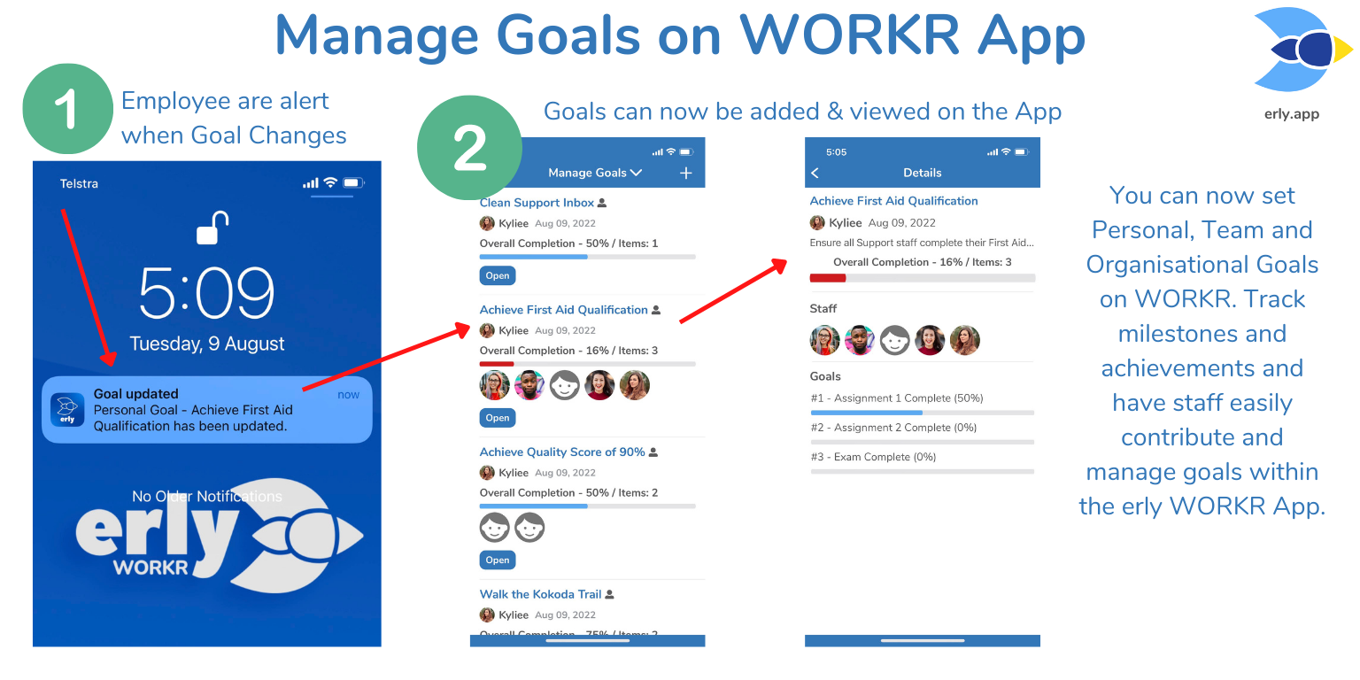Click the Achieve Quality Score progress bar
The height and width of the screenshot is (680, 1360).
click(x=588, y=506)
